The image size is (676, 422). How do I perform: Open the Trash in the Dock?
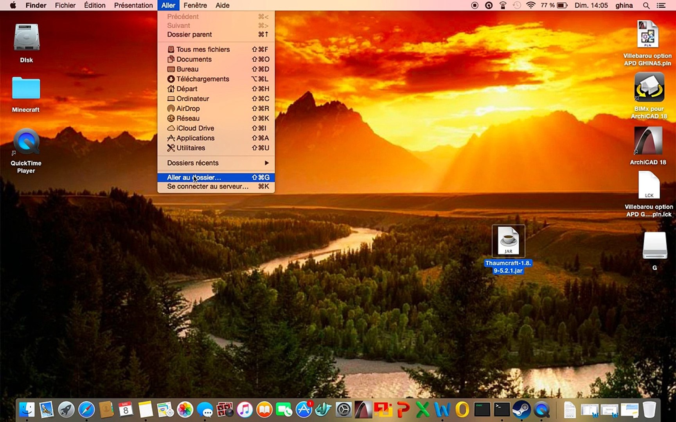(649, 409)
